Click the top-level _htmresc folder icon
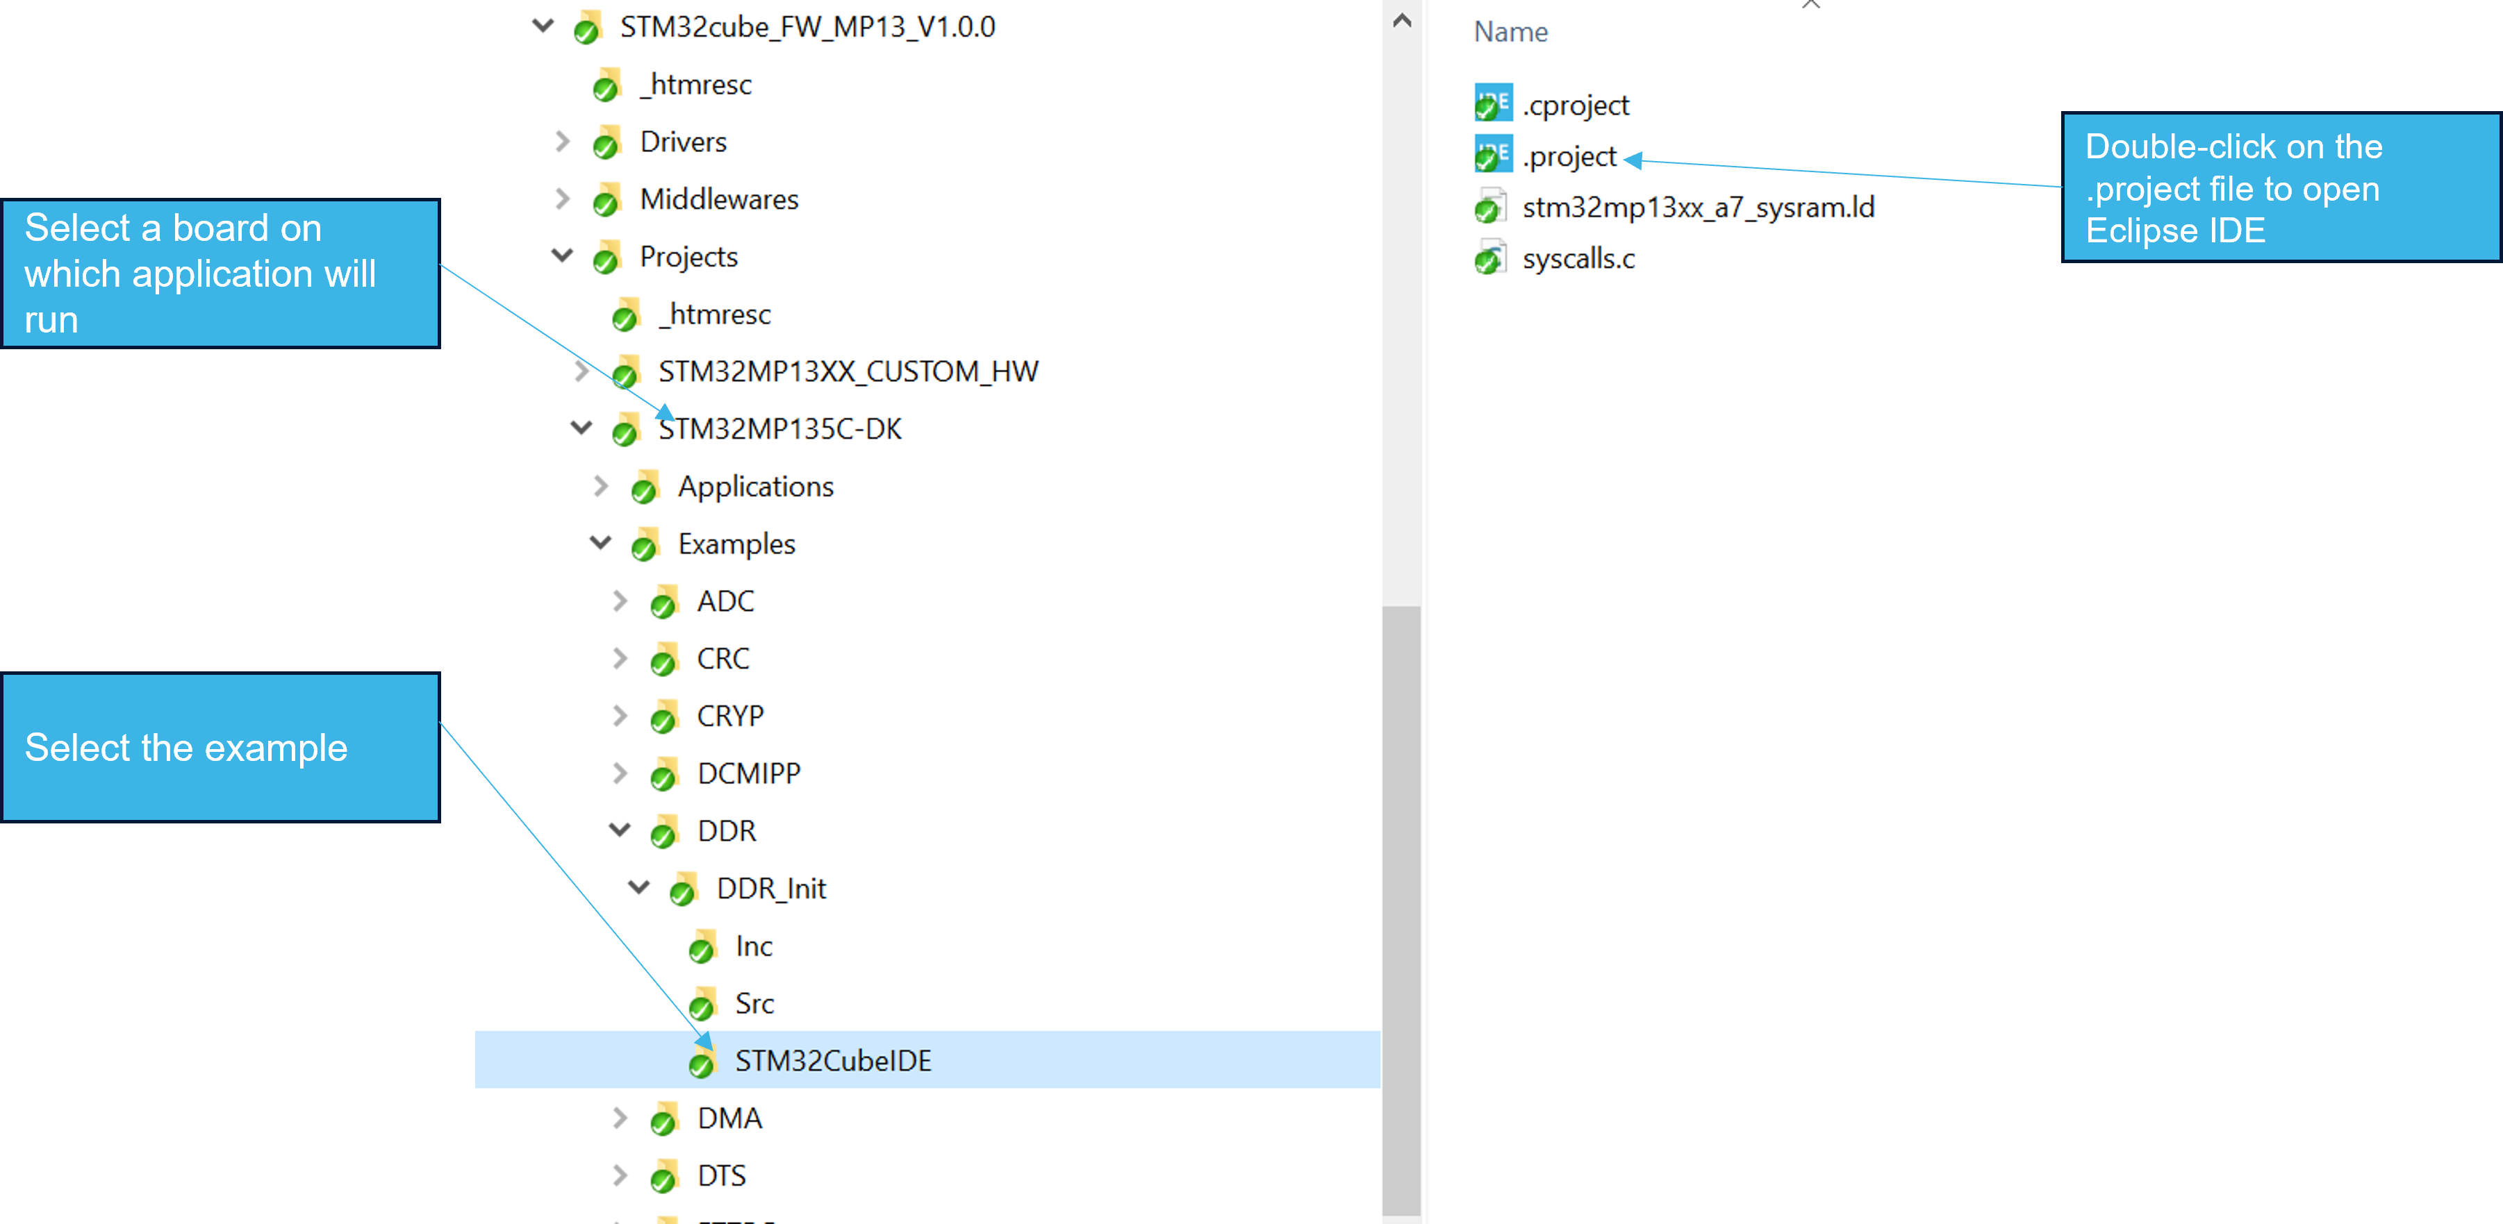The width and height of the screenshot is (2503, 1224). [x=607, y=85]
